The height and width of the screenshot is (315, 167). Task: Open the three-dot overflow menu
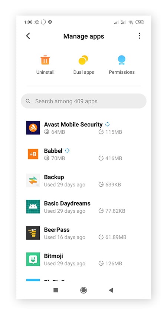(139, 36)
